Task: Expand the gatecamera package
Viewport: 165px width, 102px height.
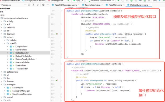Action: (x=1, y=72)
